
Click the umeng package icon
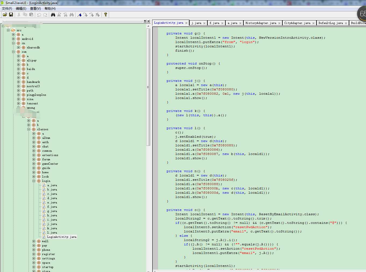23,108
